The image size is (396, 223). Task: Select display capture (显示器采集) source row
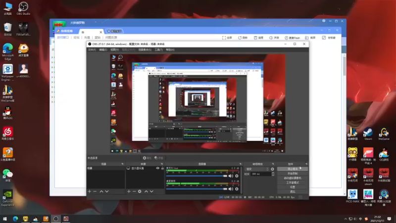[x=145, y=168]
